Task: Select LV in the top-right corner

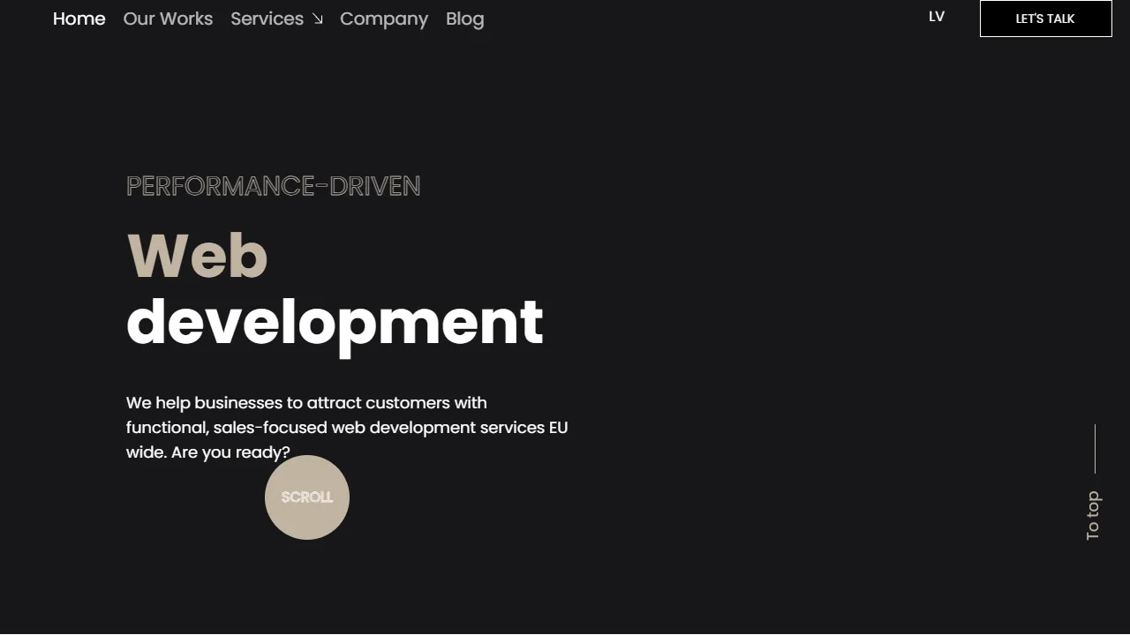Action: [x=936, y=16]
